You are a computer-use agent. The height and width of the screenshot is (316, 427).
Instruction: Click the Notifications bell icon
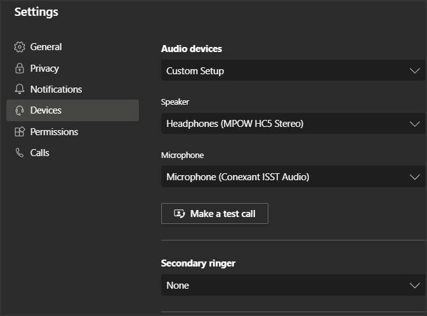pyautogui.click(x=20, y=89)
